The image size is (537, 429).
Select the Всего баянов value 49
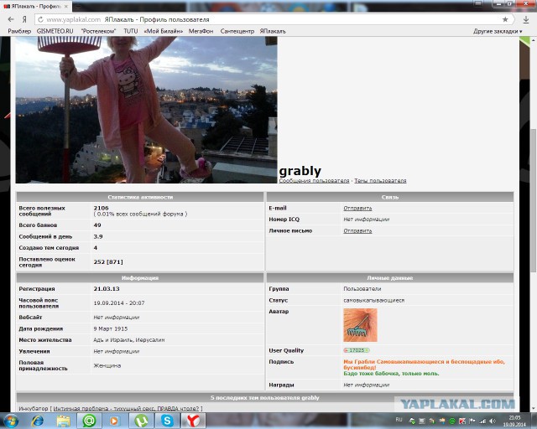pos(97,225)
